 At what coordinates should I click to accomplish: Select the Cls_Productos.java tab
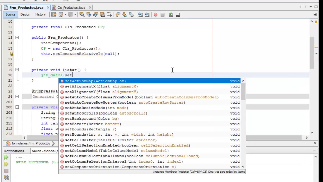71,8
